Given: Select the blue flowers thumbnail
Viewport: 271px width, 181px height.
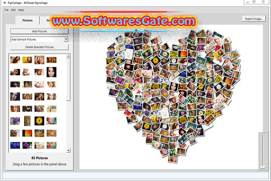Looking at the screenshot, I should click(x=15, y=145).
